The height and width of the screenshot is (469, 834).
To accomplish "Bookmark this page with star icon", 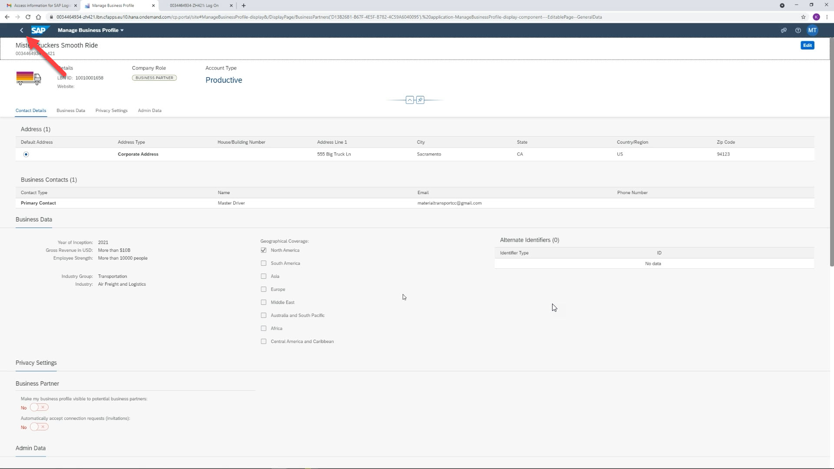I will [803, 17].
